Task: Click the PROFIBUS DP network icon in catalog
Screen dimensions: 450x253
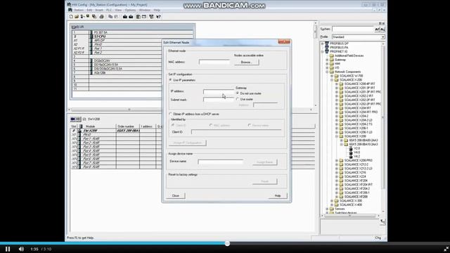Action: click(326, 44)
